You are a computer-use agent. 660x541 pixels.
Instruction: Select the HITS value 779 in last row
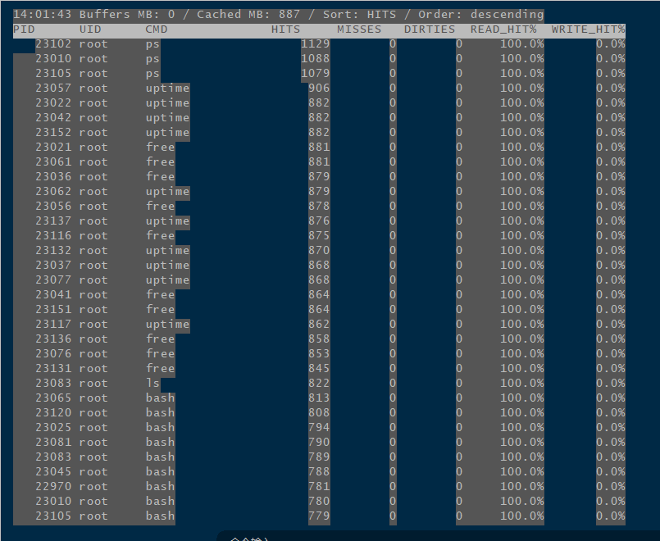319,516
